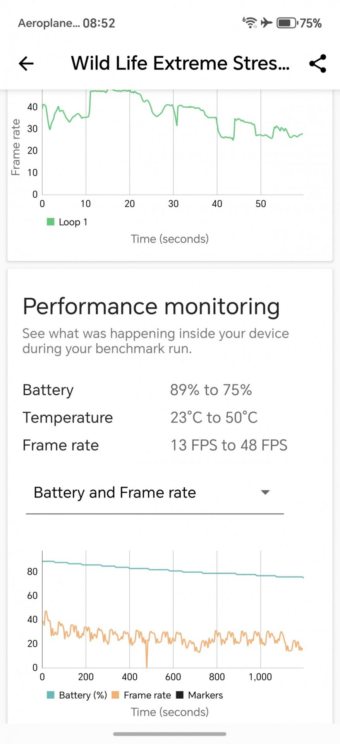
Task: Toggle the orange Frame rate legend swatch
Action: [115, 695]
